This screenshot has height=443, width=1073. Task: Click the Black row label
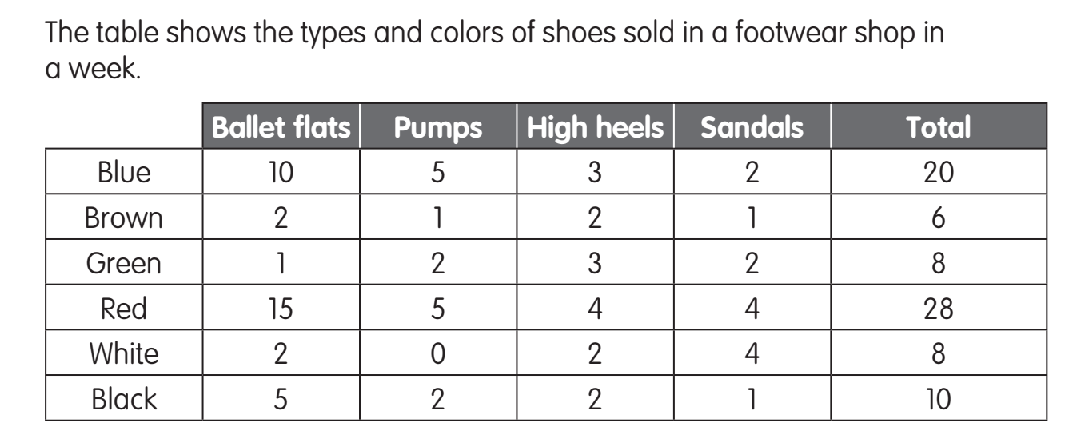click(x=123, y=397)
